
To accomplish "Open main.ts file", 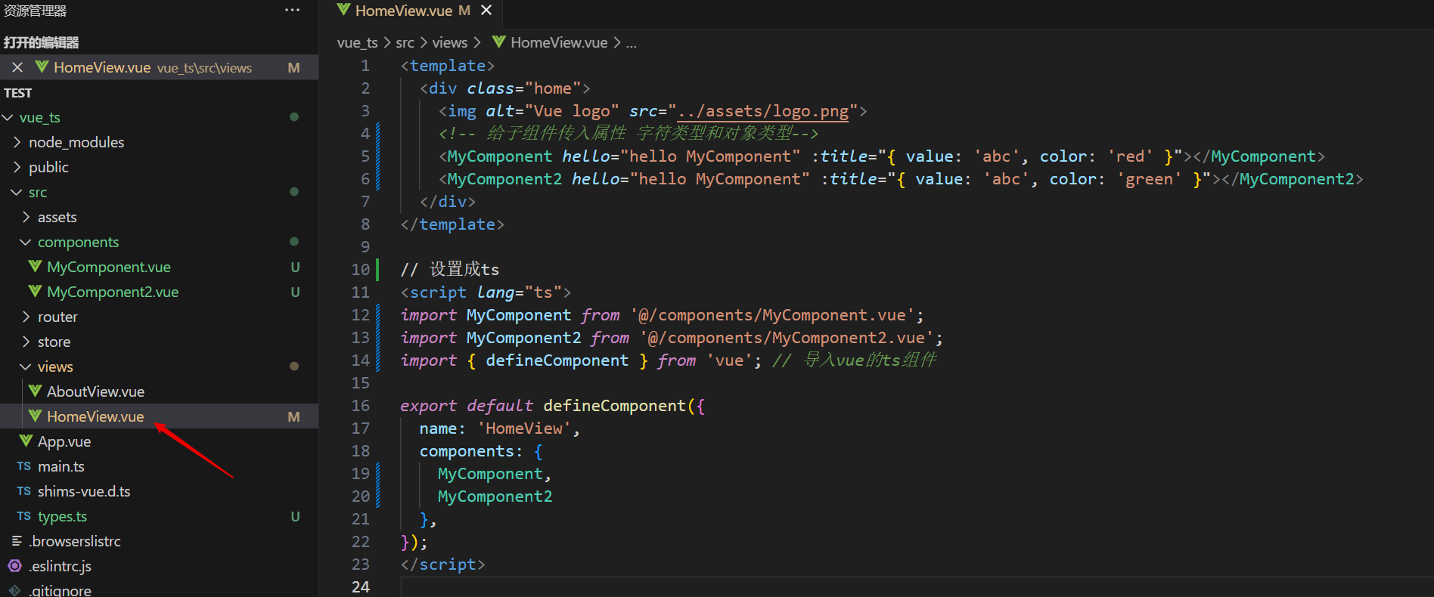I will (x=61, y=466).
